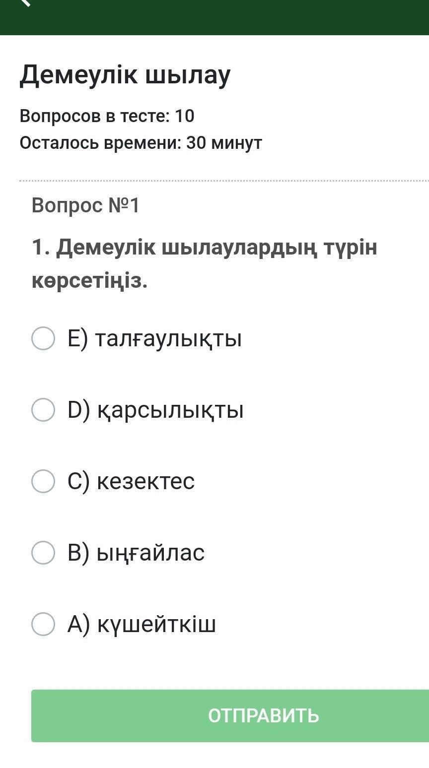The width and height of the screenshot is (429, 768).
Task: Tap the '30 минут' timer value
Action: click(224, 143)
